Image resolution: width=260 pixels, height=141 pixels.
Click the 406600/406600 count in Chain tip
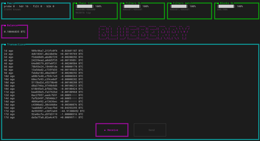coord(85,10)
